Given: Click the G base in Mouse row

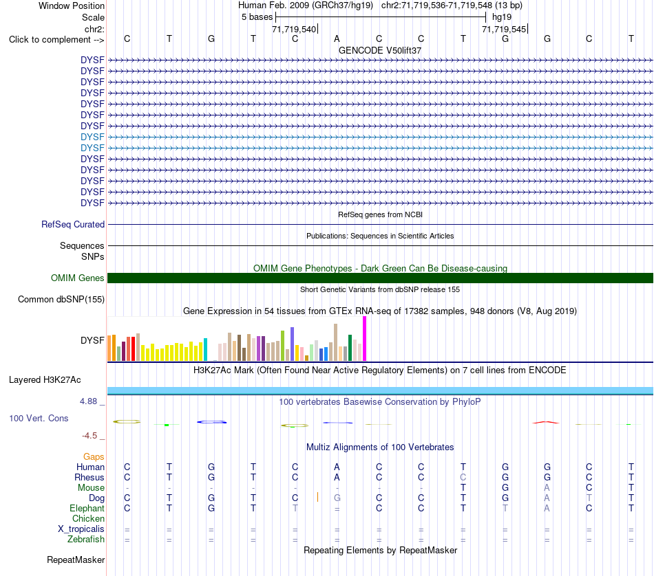Looking at the screenshot, I should (x=505, y=487).
